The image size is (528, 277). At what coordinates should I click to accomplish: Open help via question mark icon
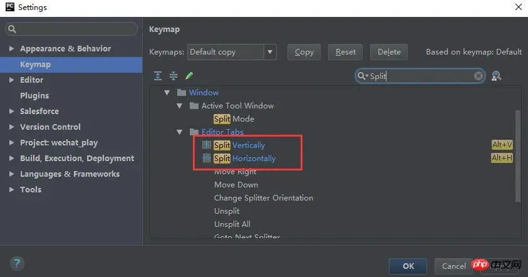17,263
